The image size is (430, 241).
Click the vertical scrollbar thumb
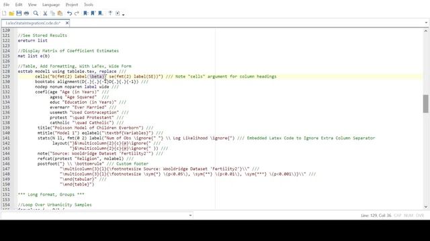[x=425, y=104]
